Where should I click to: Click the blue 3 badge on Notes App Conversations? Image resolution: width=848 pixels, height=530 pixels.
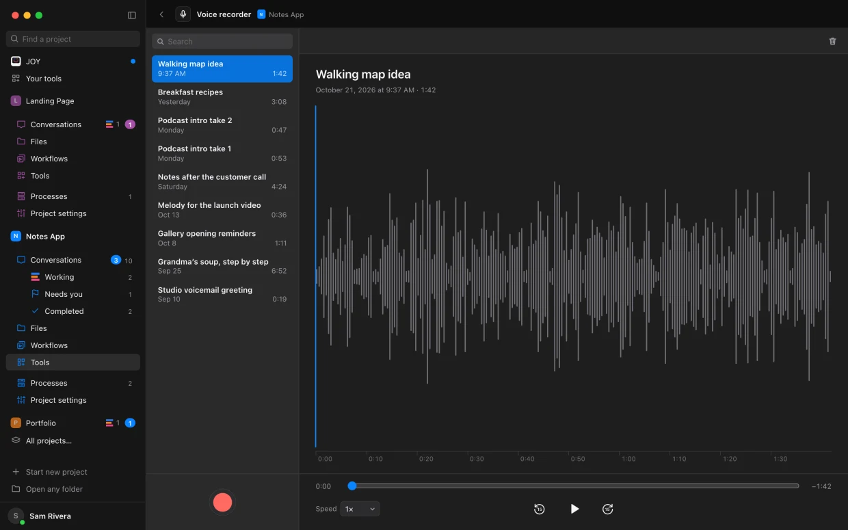pyautogui.click(x=116, y=260)
